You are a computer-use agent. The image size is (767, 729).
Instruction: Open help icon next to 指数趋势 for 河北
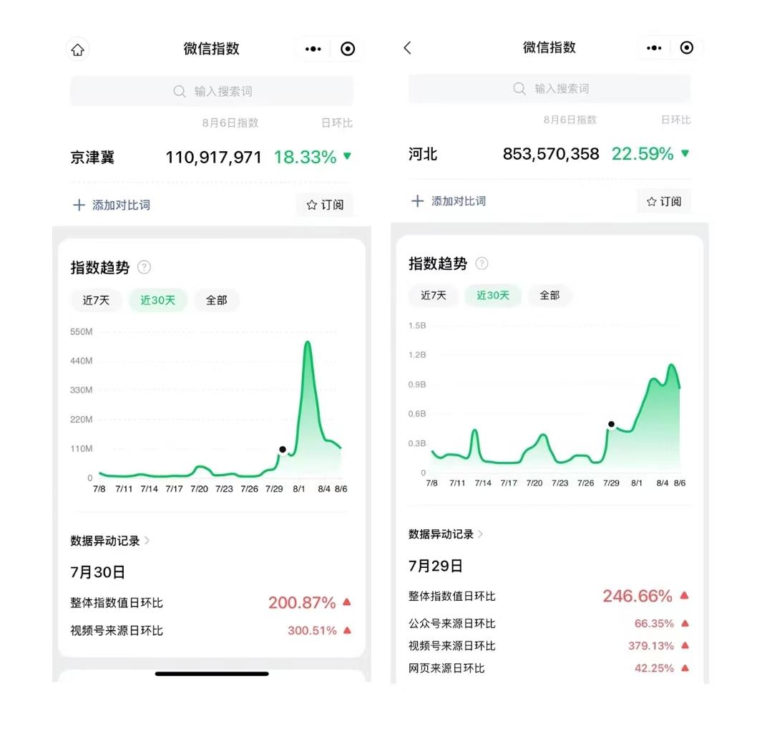point(482,264)
